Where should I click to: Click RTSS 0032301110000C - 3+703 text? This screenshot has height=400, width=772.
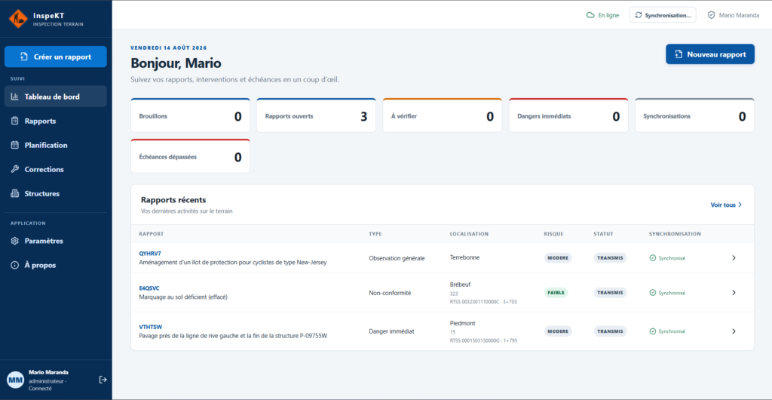click(x=483, y=301)
